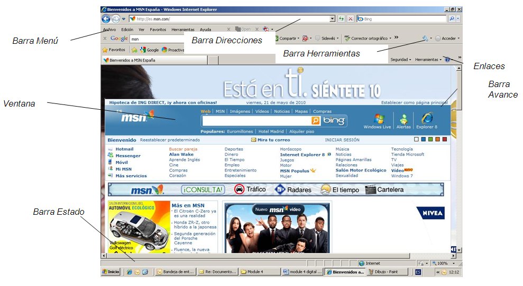Open the Corrector ortográfico dropdown
Viewport: 523px width, 286px height.
[390, 39]
